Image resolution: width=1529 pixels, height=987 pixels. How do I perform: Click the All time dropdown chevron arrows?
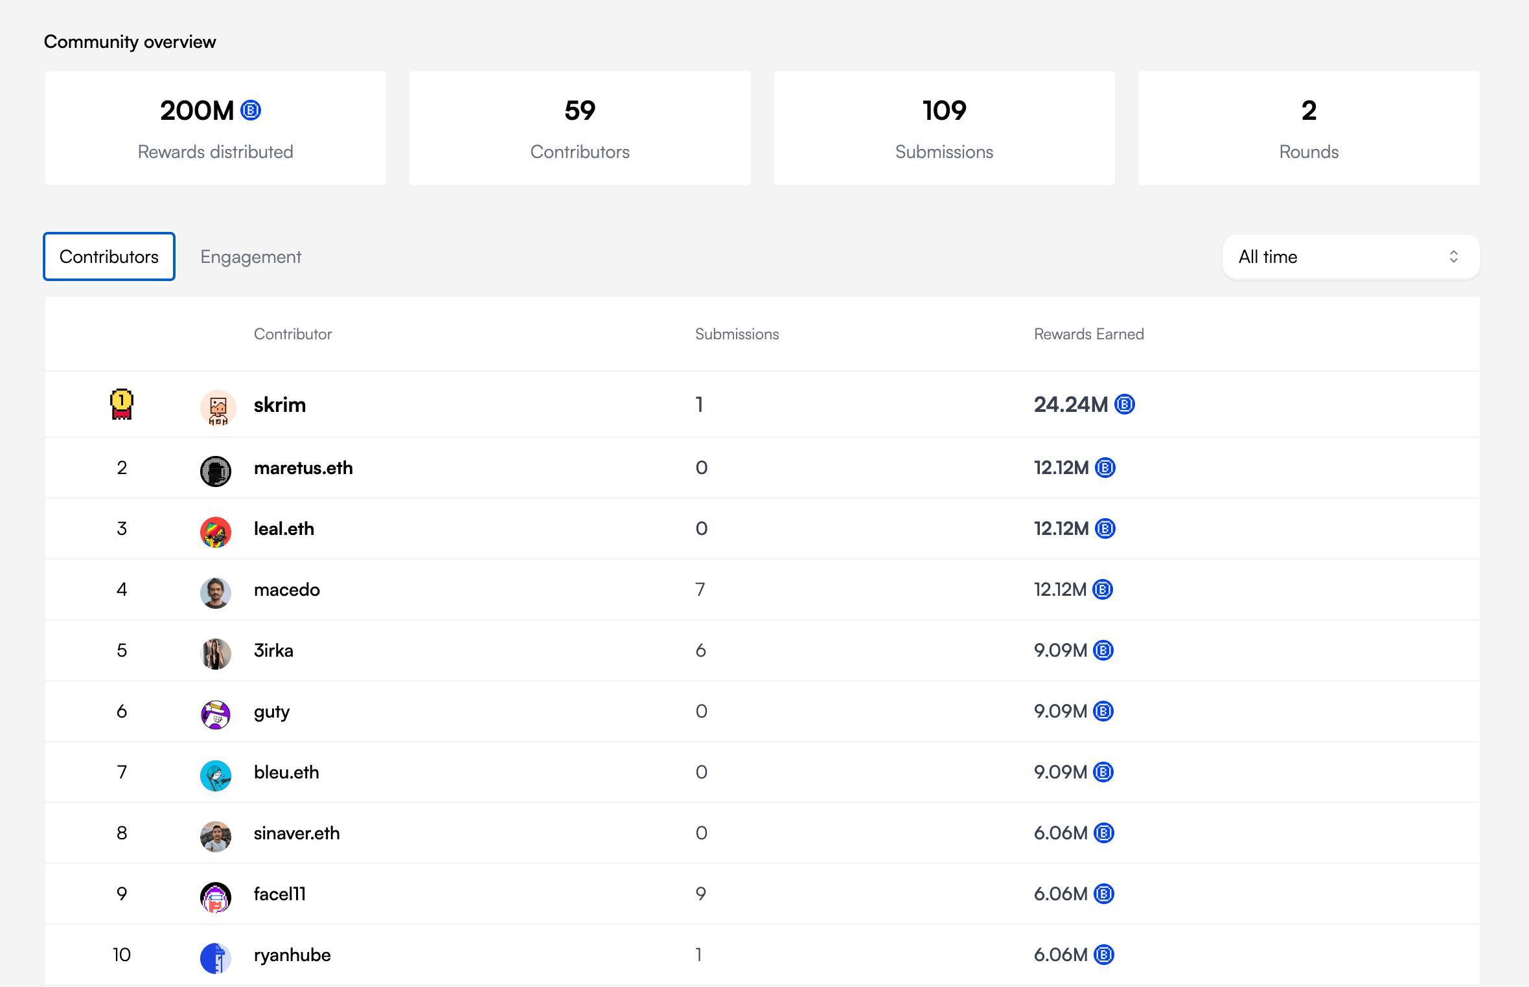click(x=1453, y=257)
